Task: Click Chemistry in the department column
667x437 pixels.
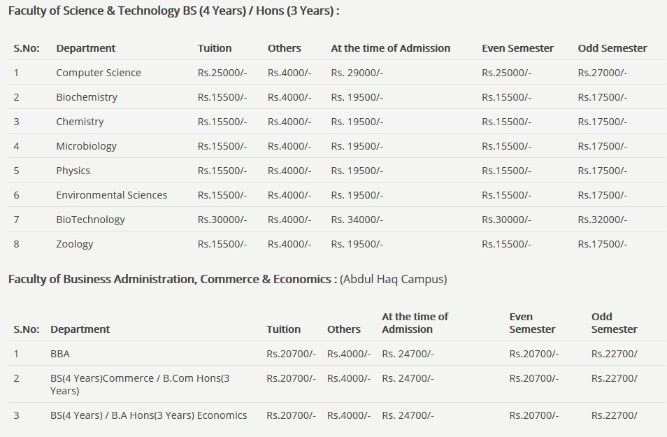Action: tap(80, 122)
